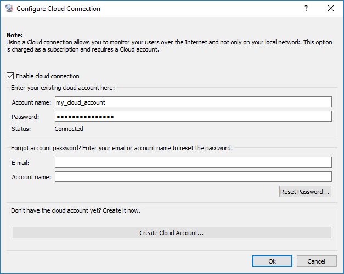Click the 'Enable cloud connection' label text

[x=48, y=76]
